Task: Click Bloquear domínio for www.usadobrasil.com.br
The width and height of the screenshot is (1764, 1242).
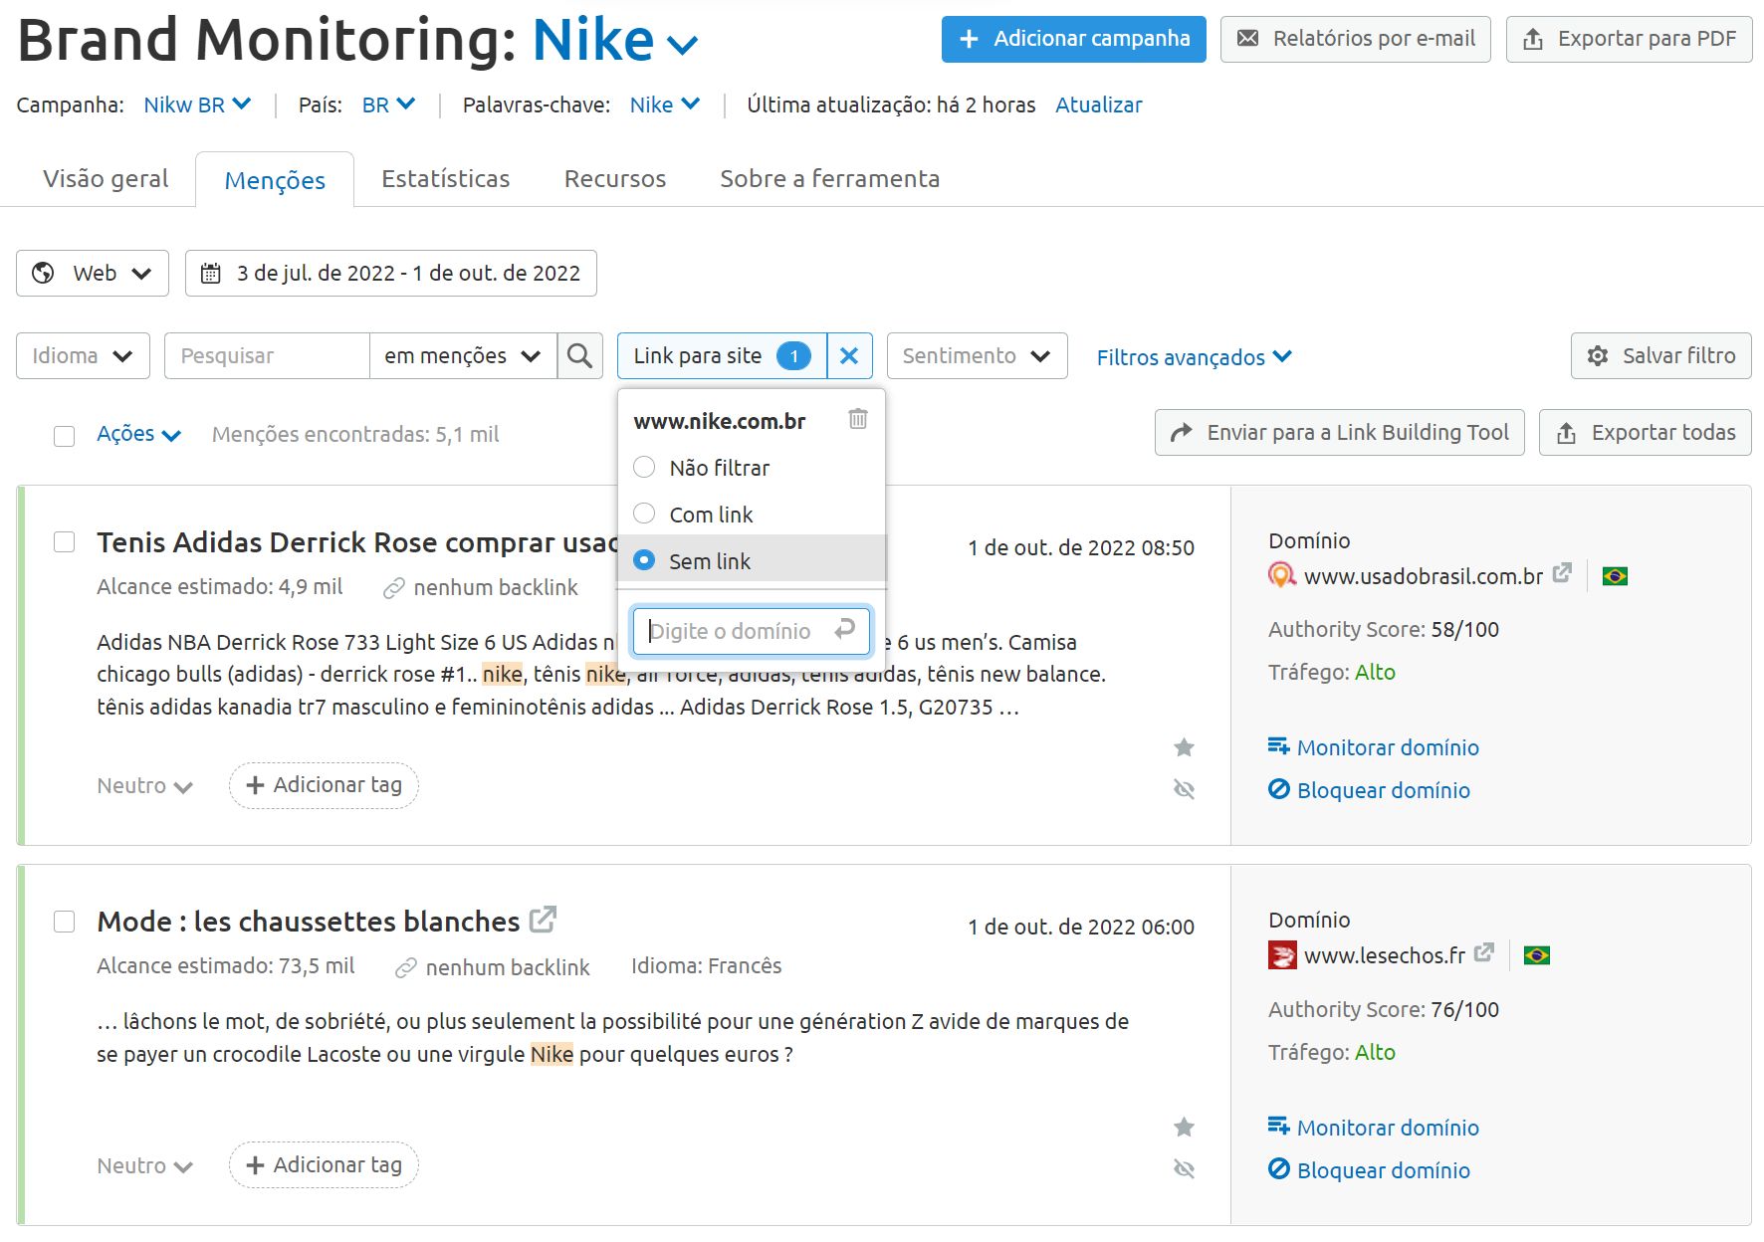Action: point(1382,790)
